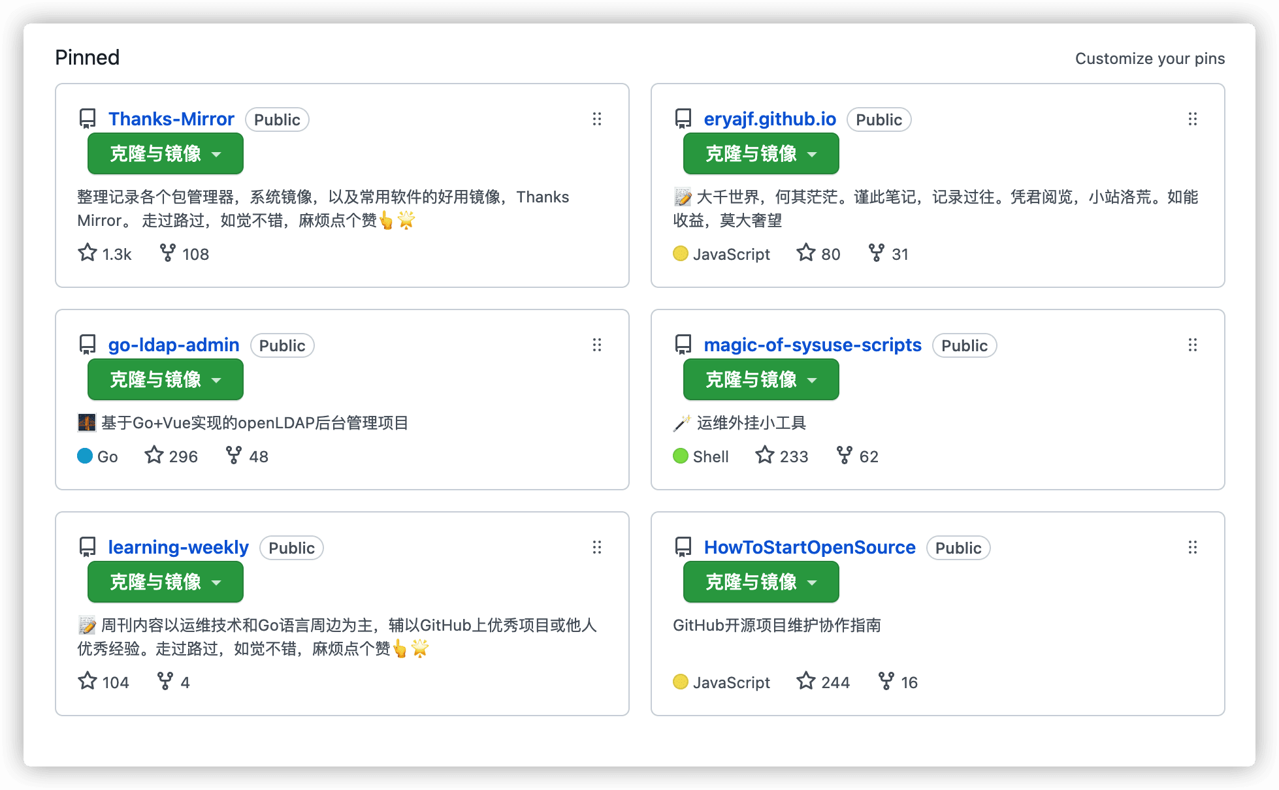Click the yellow JavaScript language dot on eryajf.github.io

pos(681,253)
